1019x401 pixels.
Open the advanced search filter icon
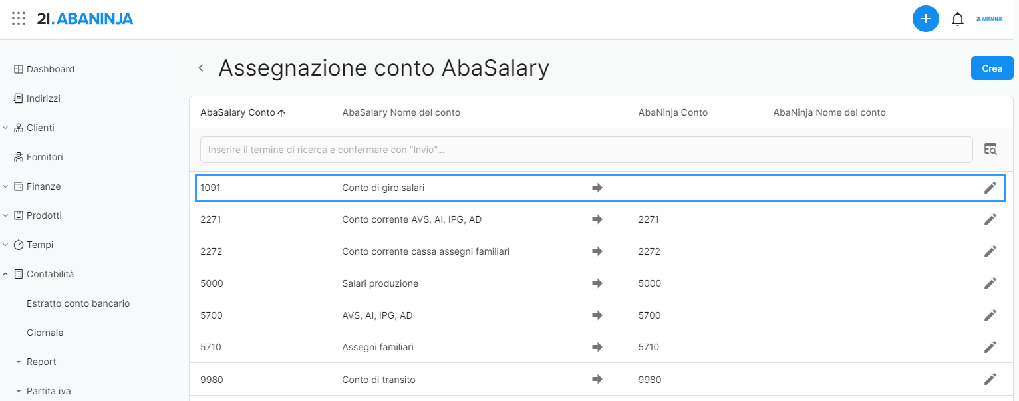990,149
